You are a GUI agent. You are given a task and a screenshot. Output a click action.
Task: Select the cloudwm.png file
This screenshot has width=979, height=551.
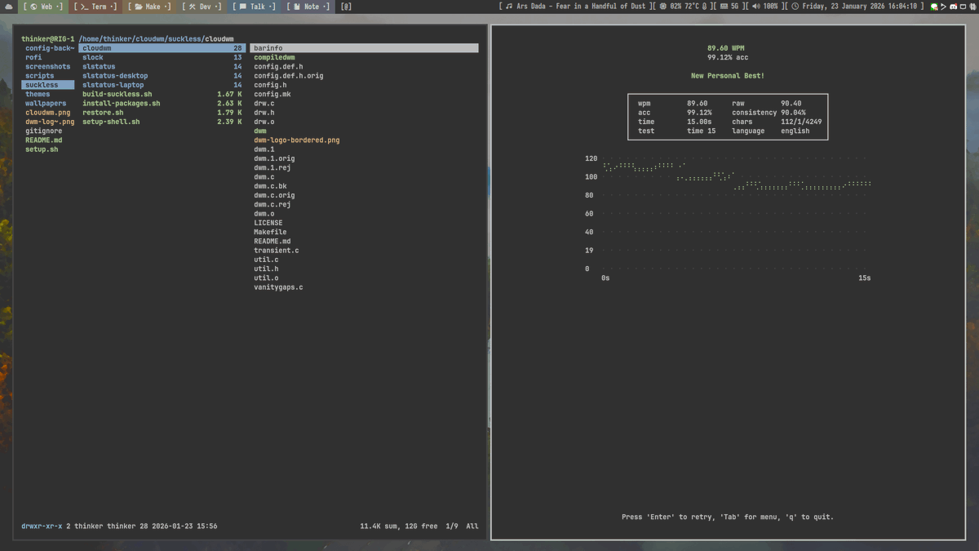click(x=48, y=113)
